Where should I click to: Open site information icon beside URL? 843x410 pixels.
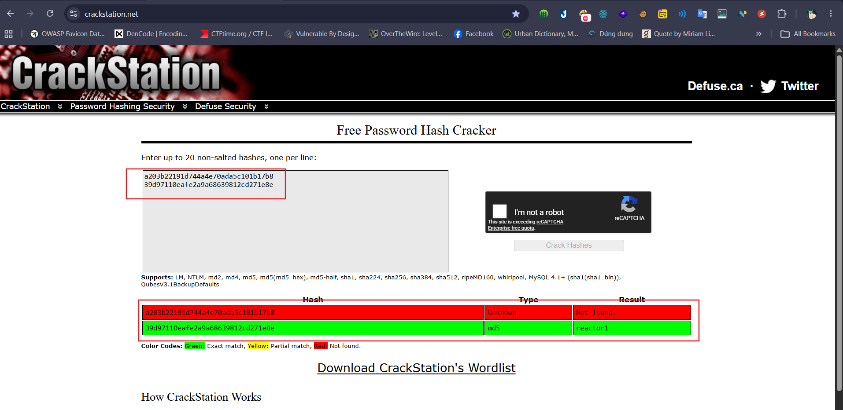tap(74, 14)
